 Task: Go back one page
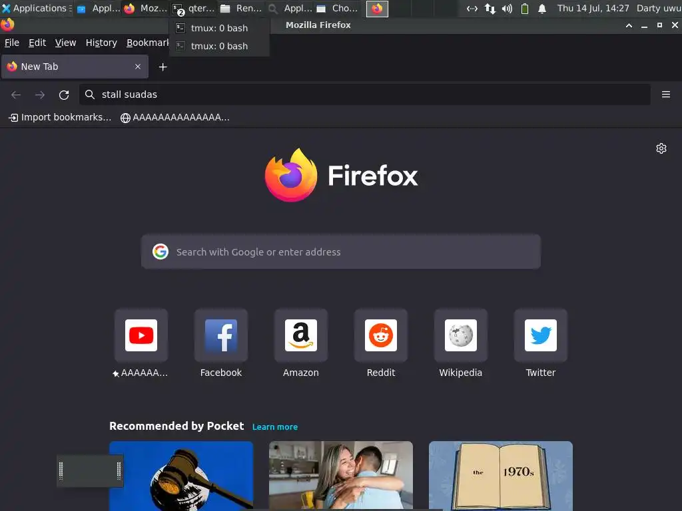(16, 94)
